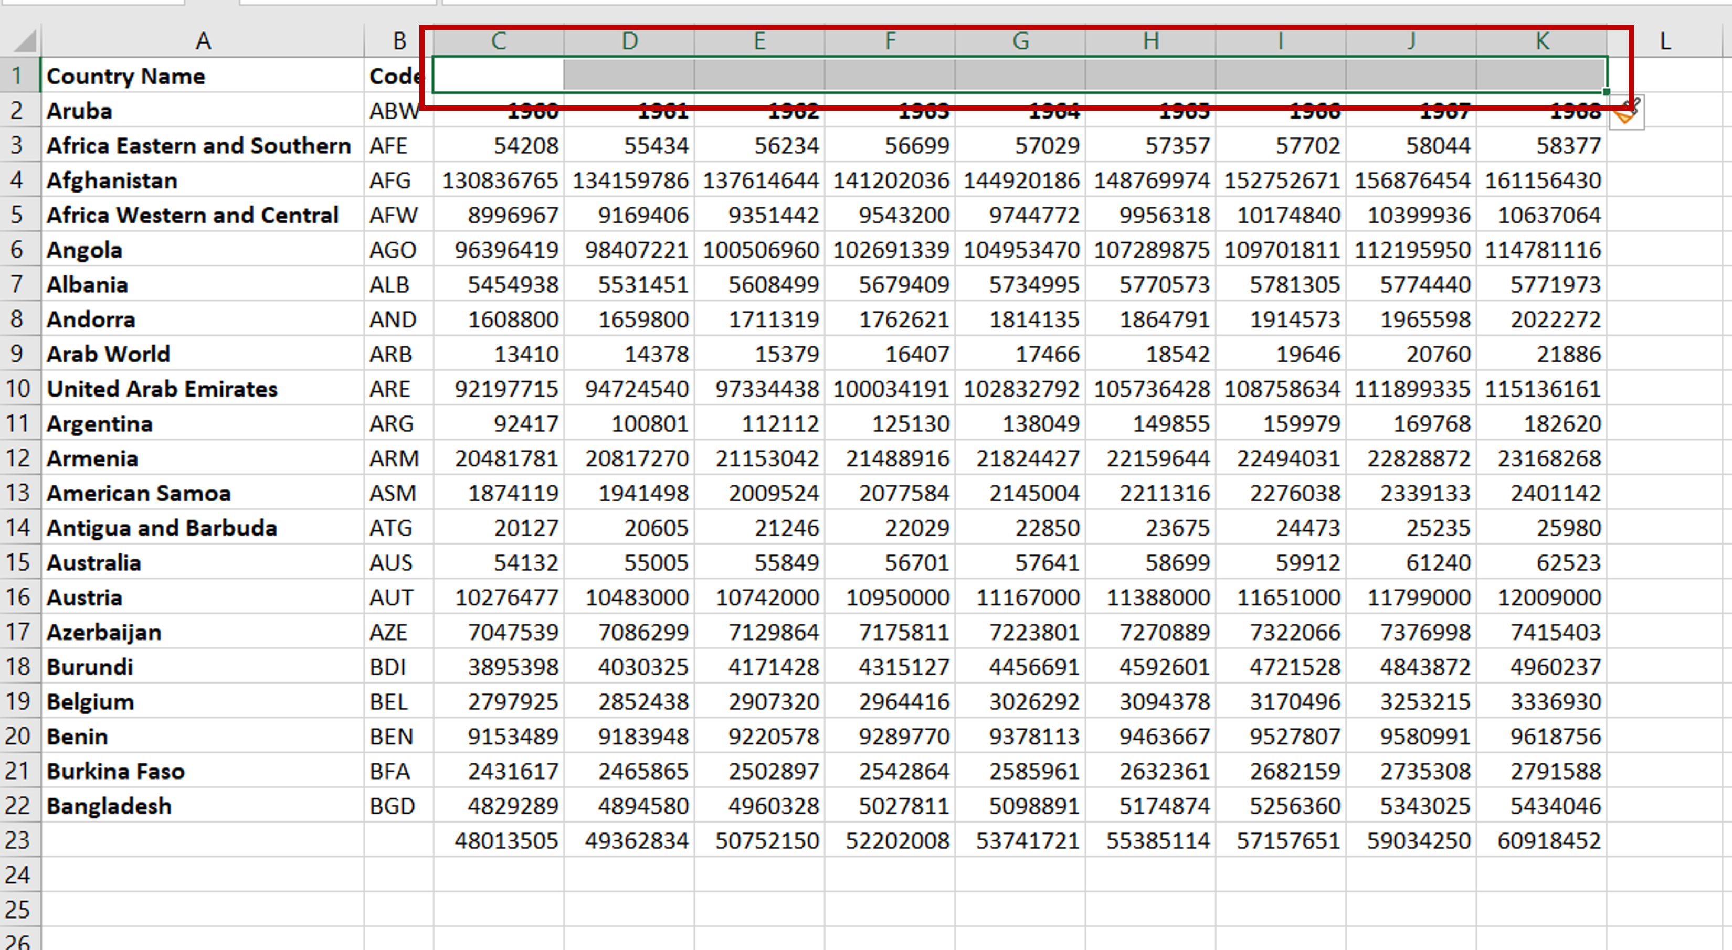The image size is (1732, 950).
Task: Select column B header
Action: click(399, 41)
